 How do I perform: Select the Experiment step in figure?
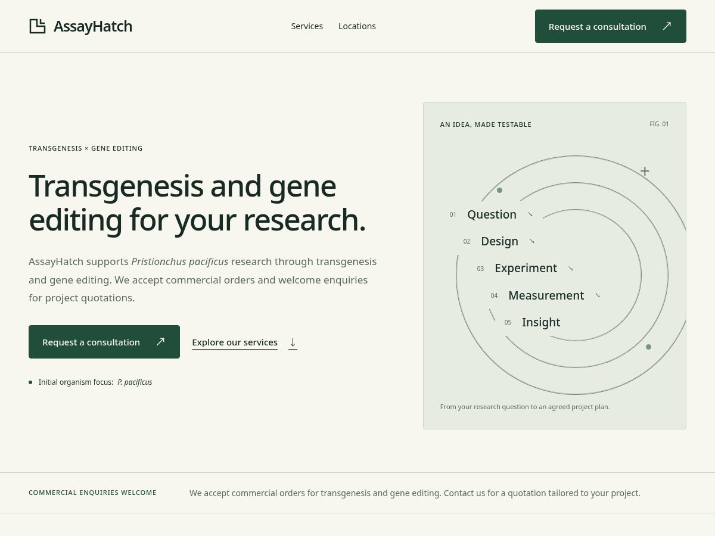[x=526, y=268]
